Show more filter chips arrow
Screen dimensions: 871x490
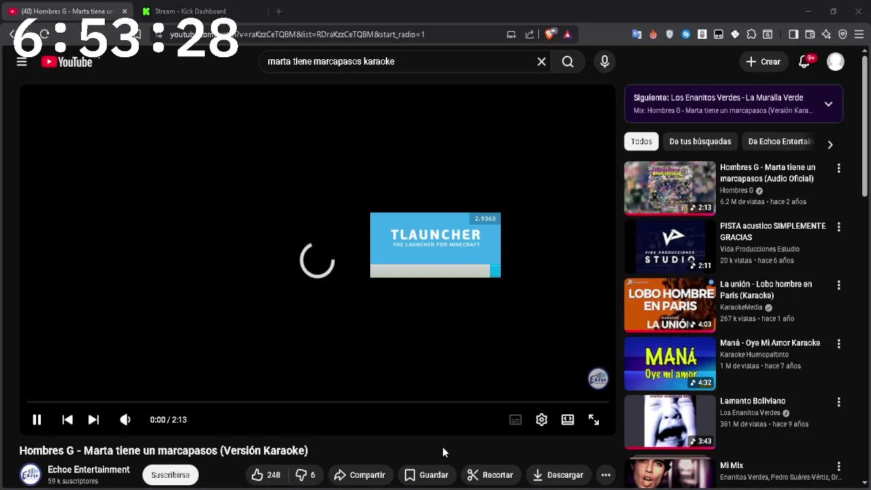coord(830,144)
